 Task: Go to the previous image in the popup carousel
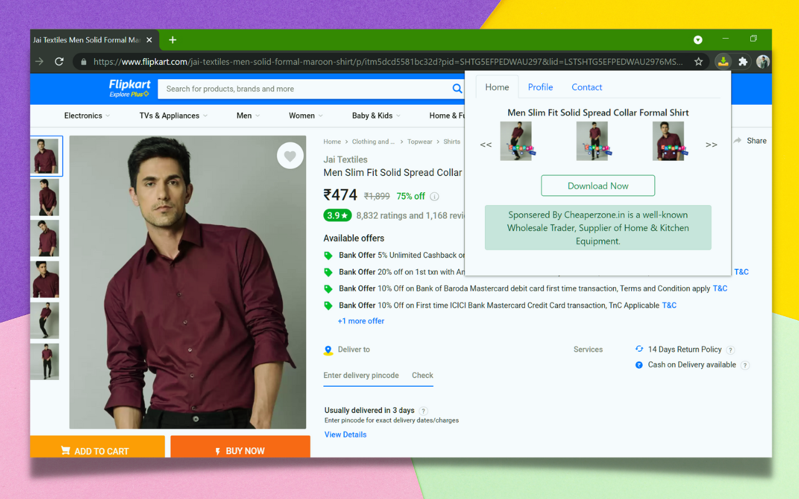[486, 145]
